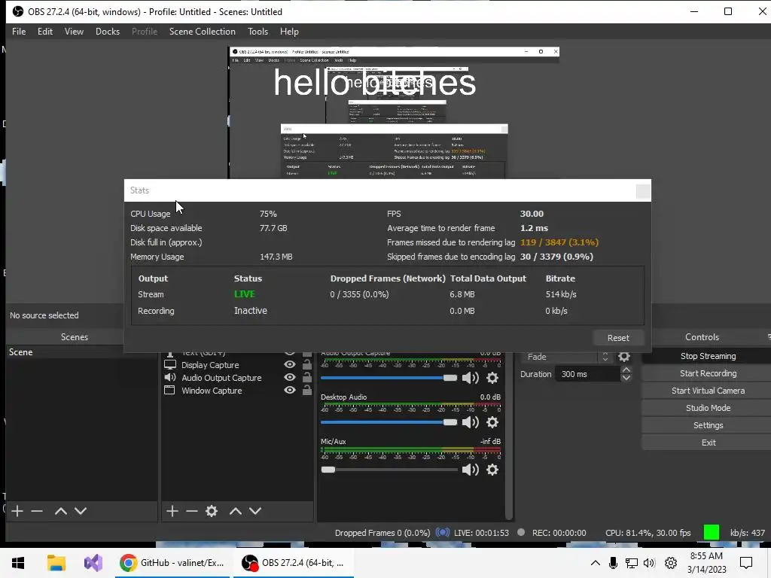Open Windows Start menu

(x=18, y=563)
